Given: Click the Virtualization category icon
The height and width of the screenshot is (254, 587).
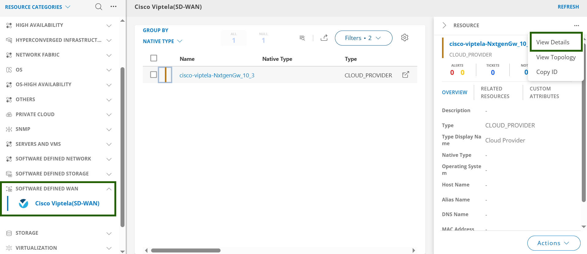Looking at the screenshot, I should 9,248.
